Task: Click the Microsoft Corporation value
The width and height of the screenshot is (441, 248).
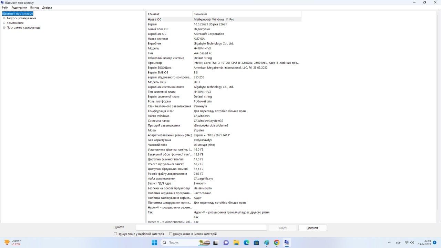Action: click(209, 34)
